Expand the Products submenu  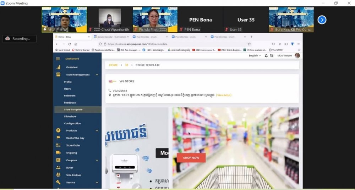97,130
